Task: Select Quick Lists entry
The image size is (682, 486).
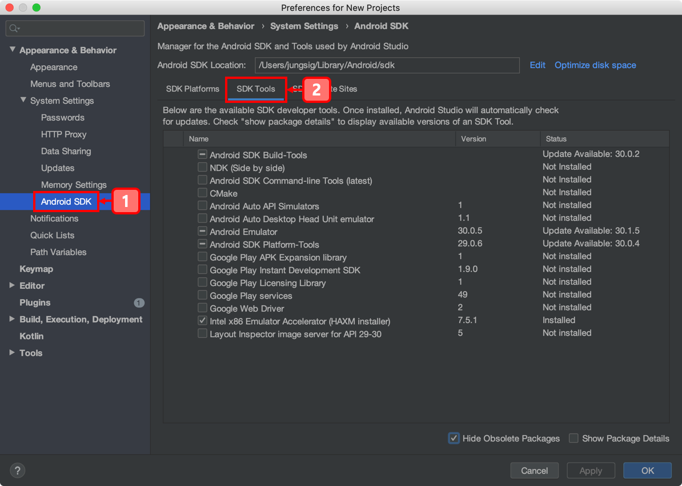Action: (52, 235)
